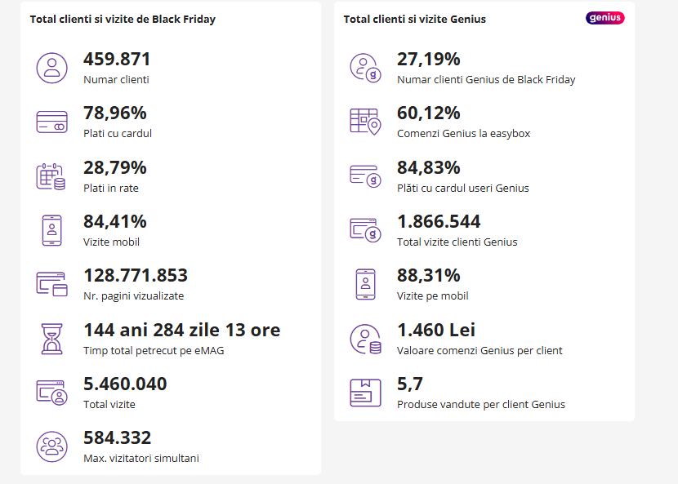Viewport: 678px width, 484px height.
Task: Select the Max. vizitatori simultani group icon
Action: [51, 446]
